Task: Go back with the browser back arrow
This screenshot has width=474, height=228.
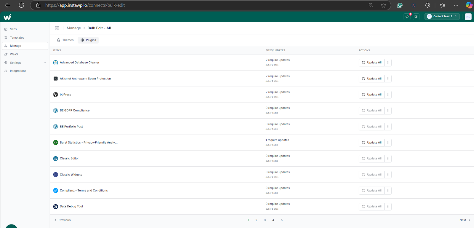Action: 8,5
